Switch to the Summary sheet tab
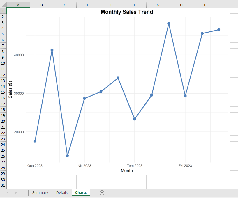 (x=40, y=193)
